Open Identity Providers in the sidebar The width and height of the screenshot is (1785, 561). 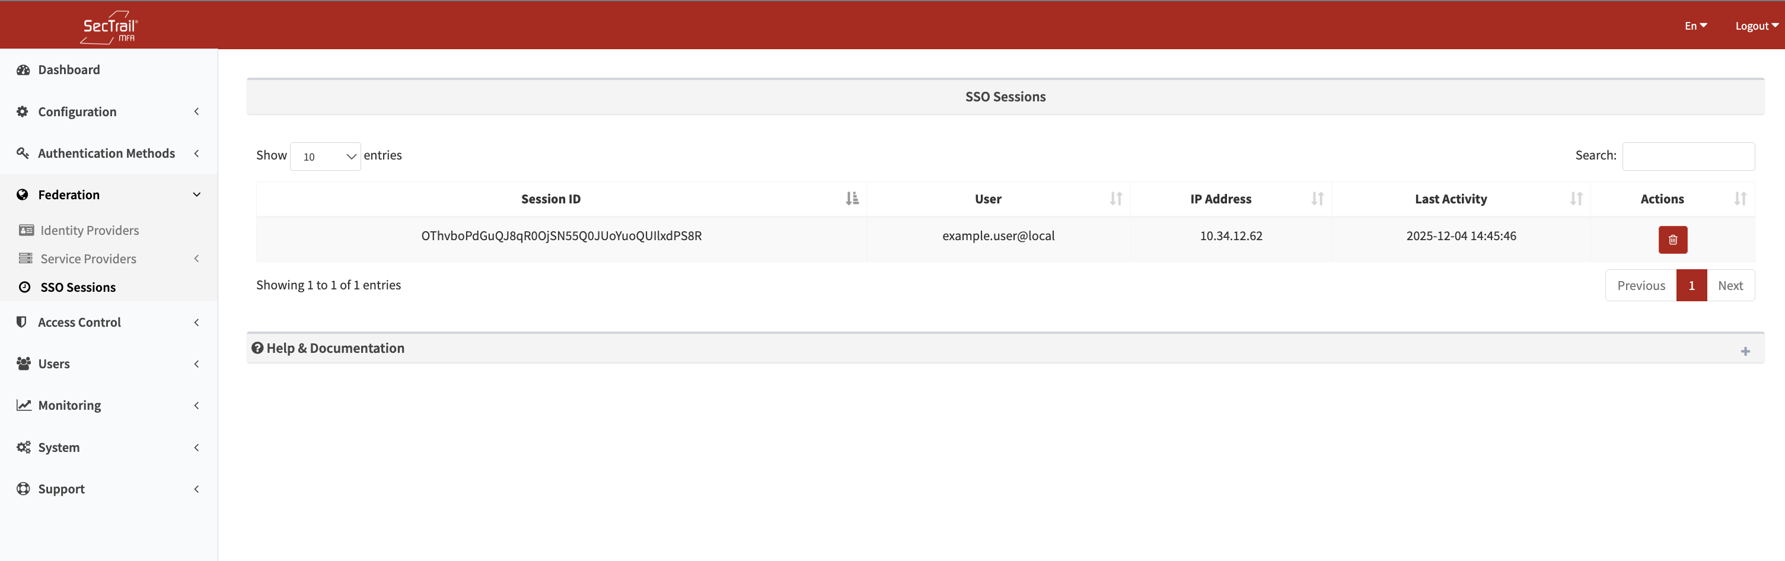pos(90,230)
